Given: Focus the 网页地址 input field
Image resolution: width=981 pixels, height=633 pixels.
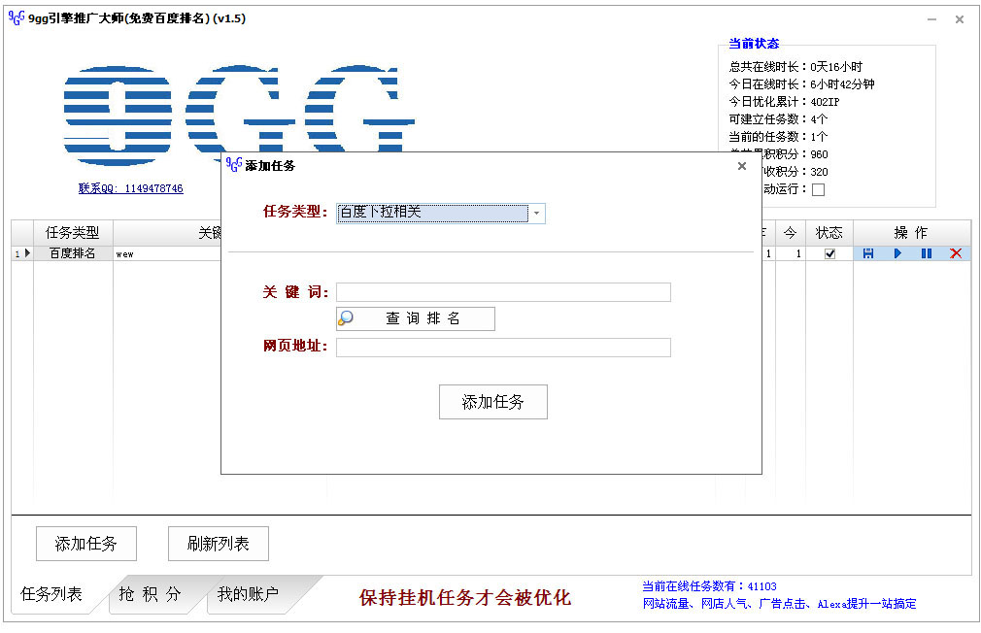Looking at the screenshot, I should [x=504, y=348].
